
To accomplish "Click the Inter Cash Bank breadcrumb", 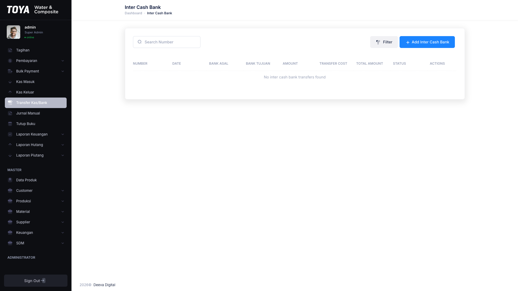I will (159, 13).
